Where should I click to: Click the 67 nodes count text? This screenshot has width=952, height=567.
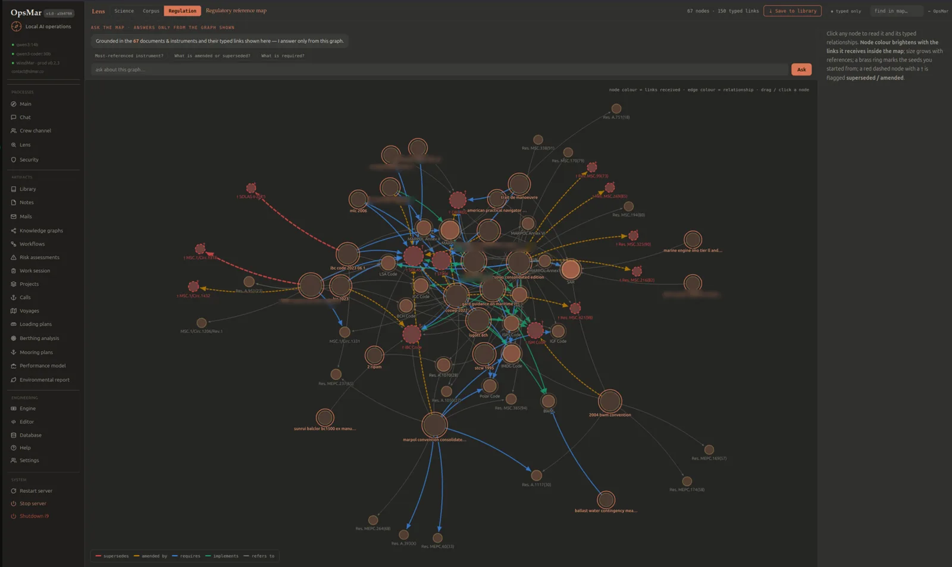(x=698, y=11)
